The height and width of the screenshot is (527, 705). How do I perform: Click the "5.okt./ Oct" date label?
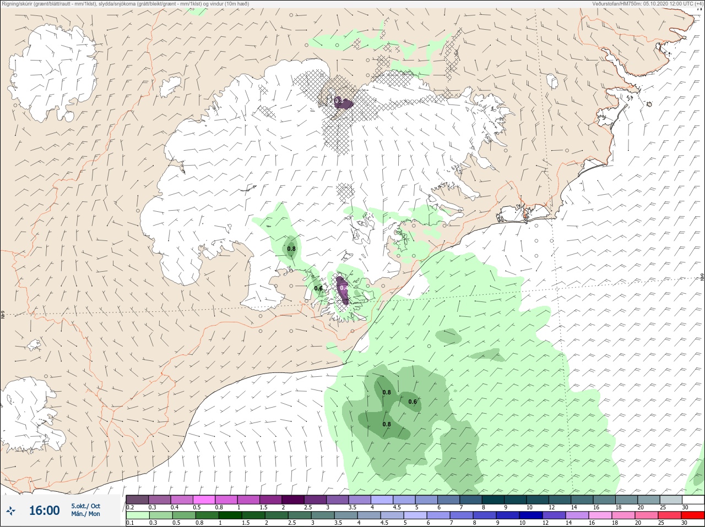(85, 506)
